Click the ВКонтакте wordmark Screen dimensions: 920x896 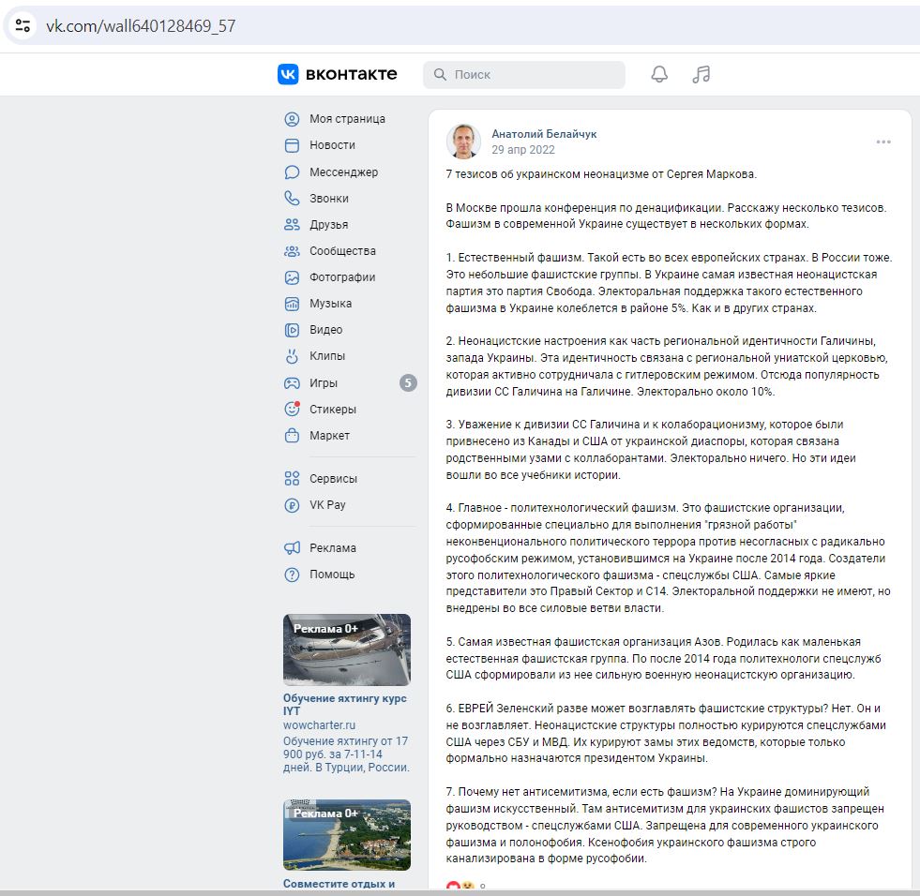[352, 74]
